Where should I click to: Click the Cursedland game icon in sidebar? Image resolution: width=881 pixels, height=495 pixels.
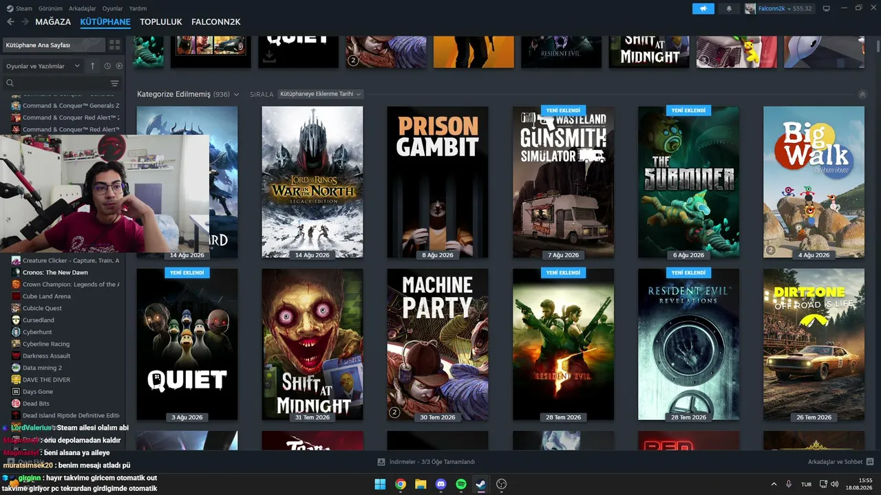17,320
